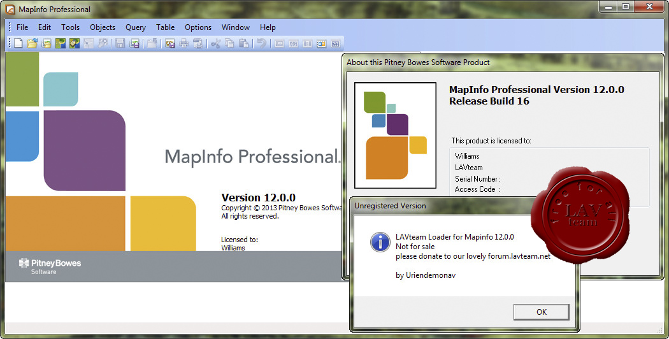Click the greyed-out sixth toolbar icon

[x=89, y=43]
